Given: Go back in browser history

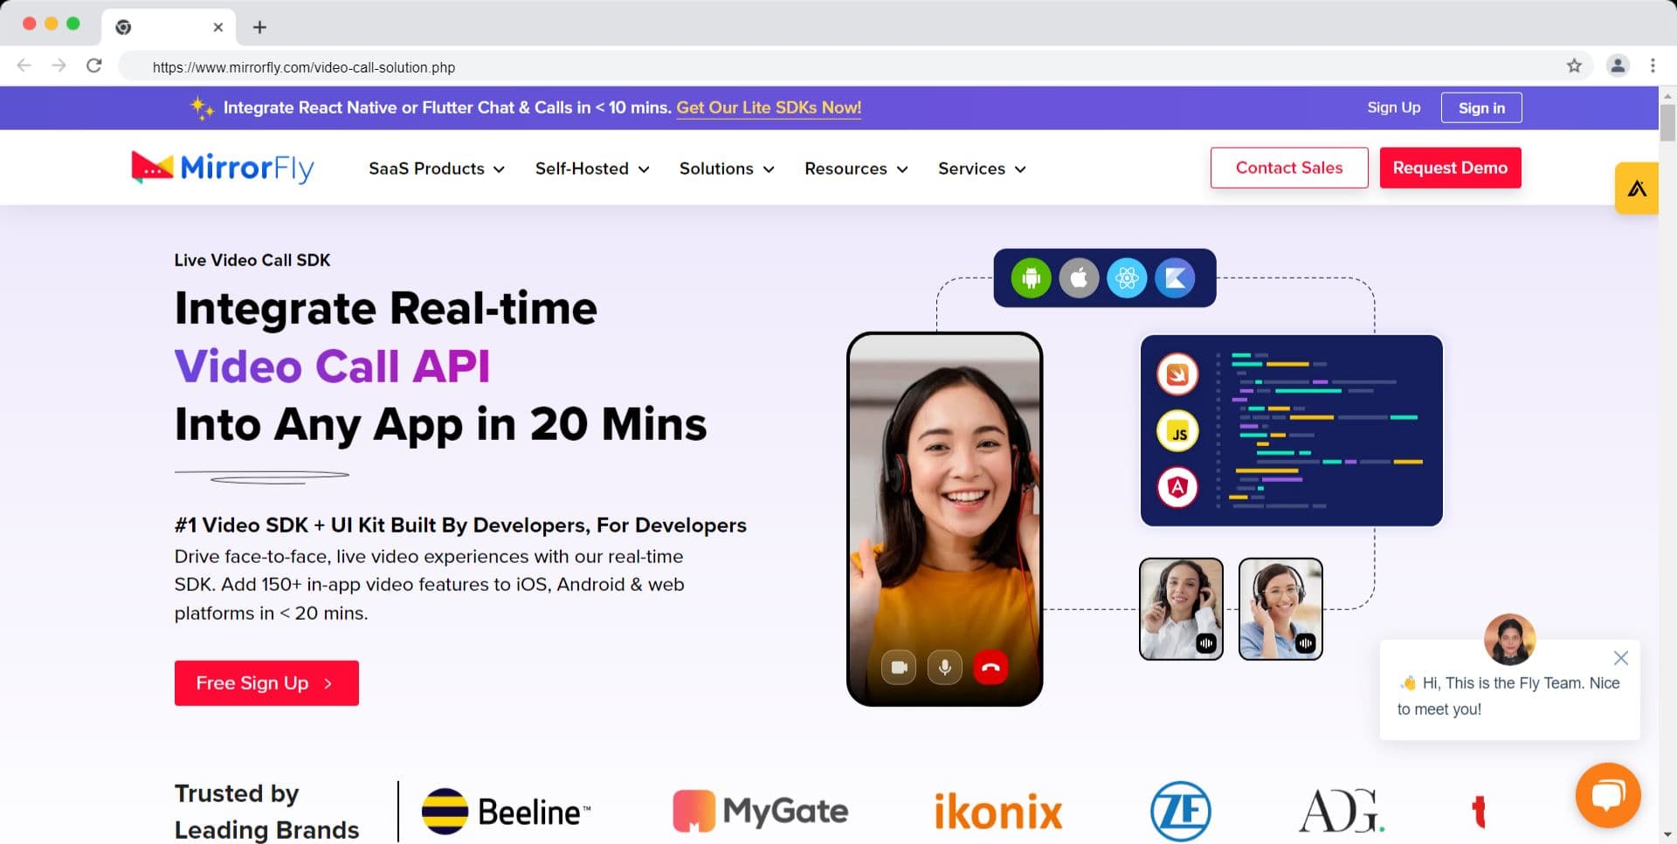Looking at the screenshot, I should coord(24,65).
